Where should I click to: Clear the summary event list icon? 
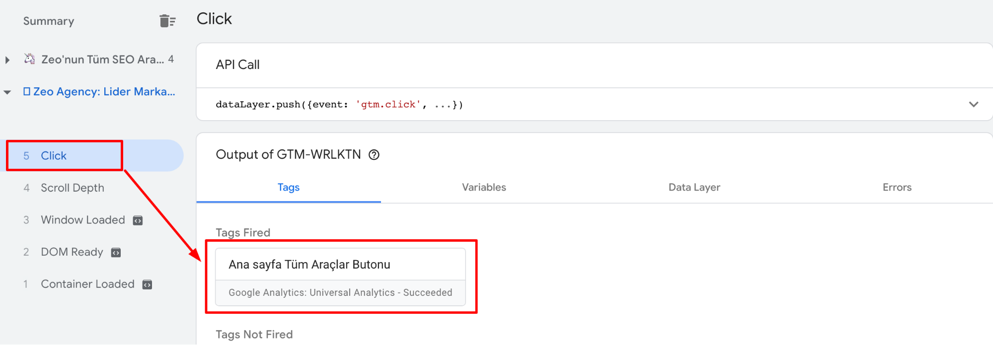[x=167, y=21]
